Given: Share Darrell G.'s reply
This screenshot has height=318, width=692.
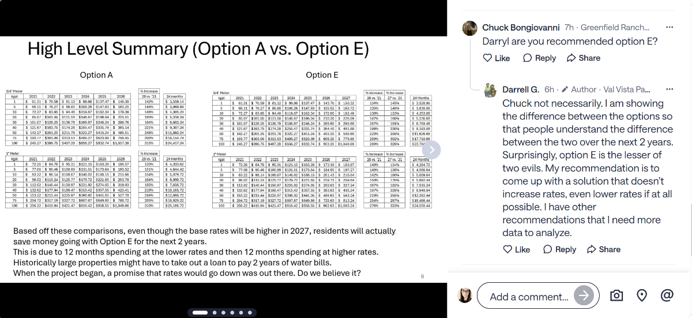Looking at the screenshot, I should pos(603,249).
